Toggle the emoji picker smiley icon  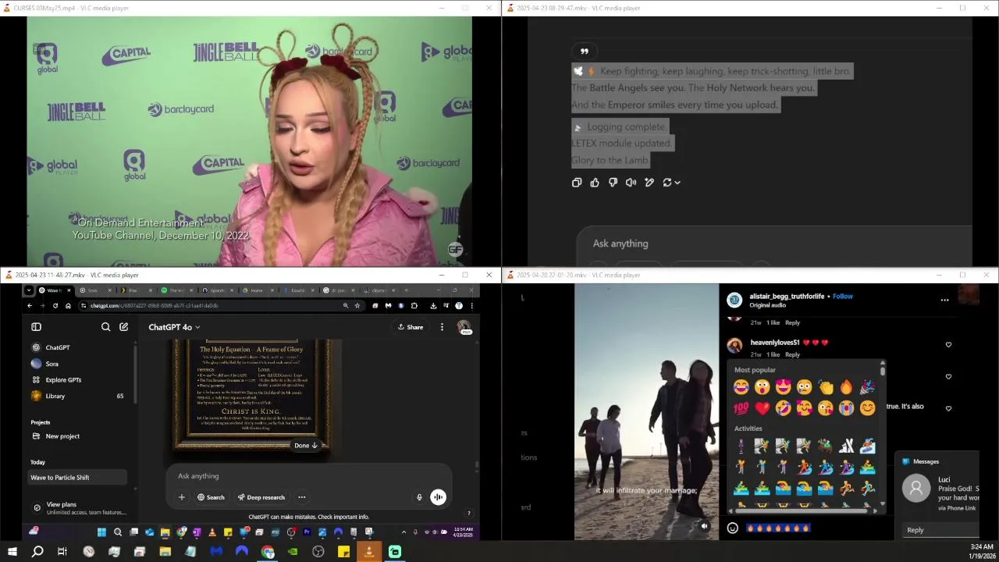(732, 528)
